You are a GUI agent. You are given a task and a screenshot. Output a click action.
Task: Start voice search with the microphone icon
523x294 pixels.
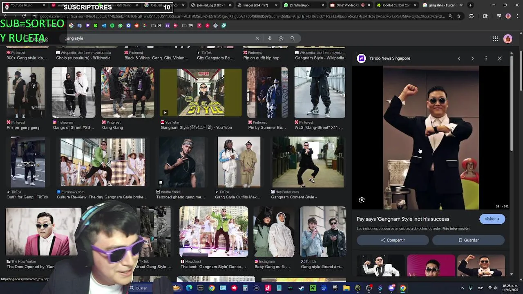point(270,38)
